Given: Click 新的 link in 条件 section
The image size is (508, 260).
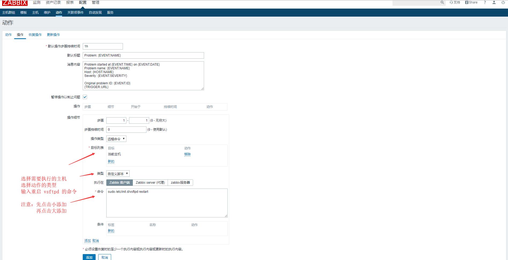Looking at the screenshot, I should point(111,231).
